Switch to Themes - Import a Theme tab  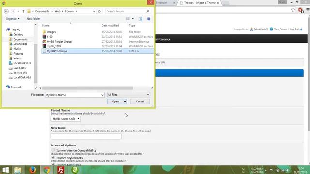(200, 3)
